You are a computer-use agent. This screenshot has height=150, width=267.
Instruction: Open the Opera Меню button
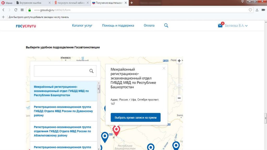(x=7, y=3)
